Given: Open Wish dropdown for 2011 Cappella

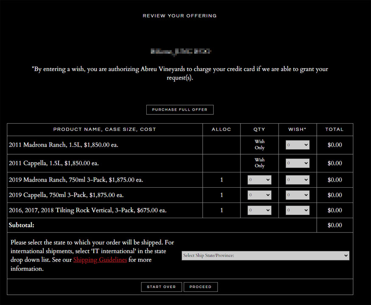Looking at the screenshot, I should [x=297, y=163].
